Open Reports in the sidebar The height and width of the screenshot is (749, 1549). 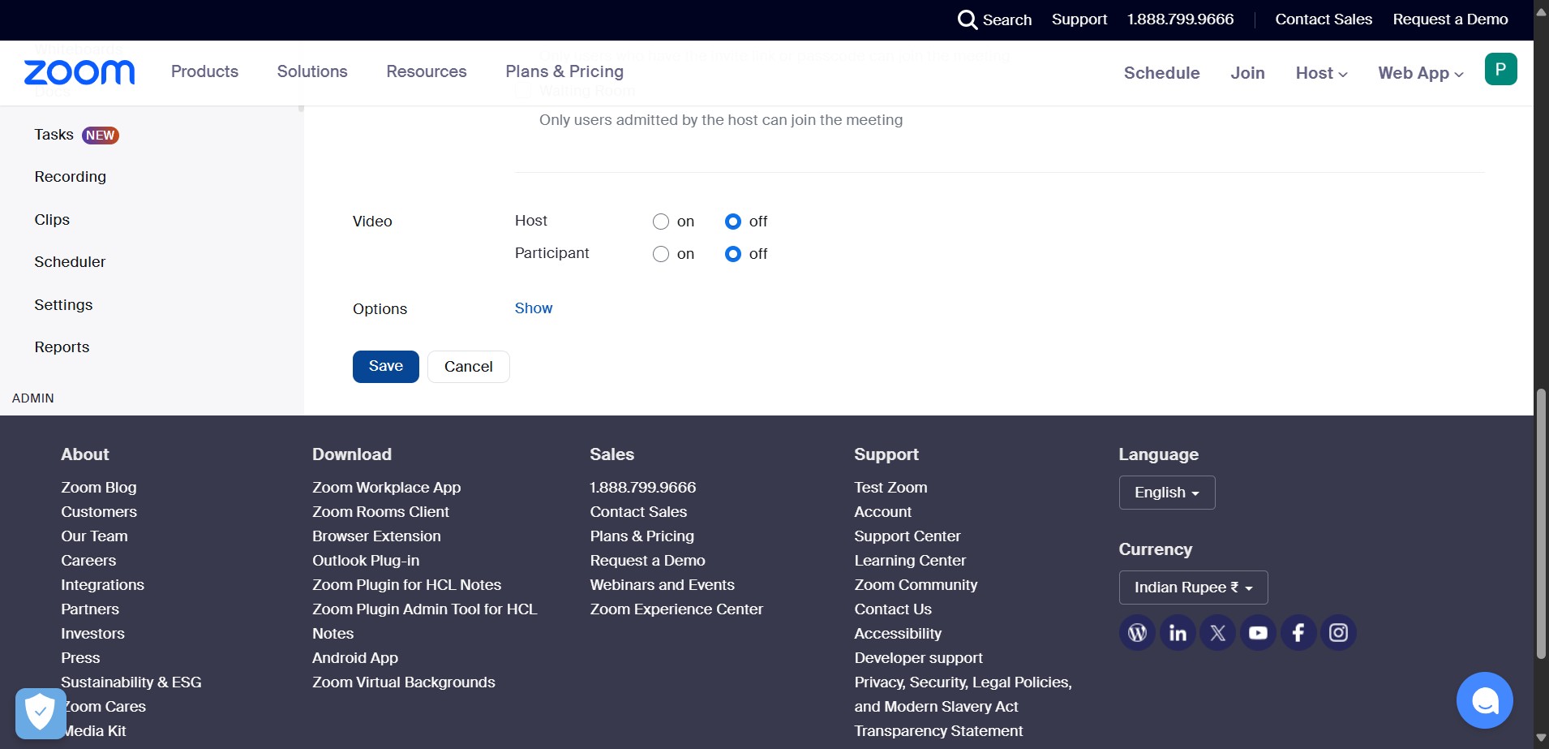62,347
